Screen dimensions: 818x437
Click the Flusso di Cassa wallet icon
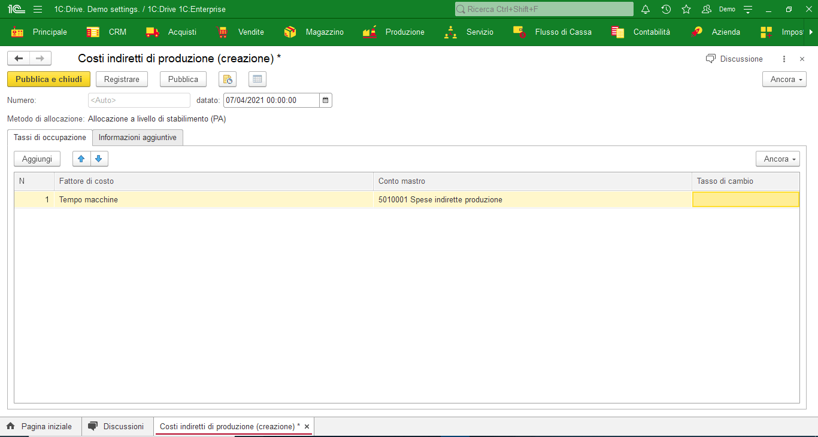(519, 32)
